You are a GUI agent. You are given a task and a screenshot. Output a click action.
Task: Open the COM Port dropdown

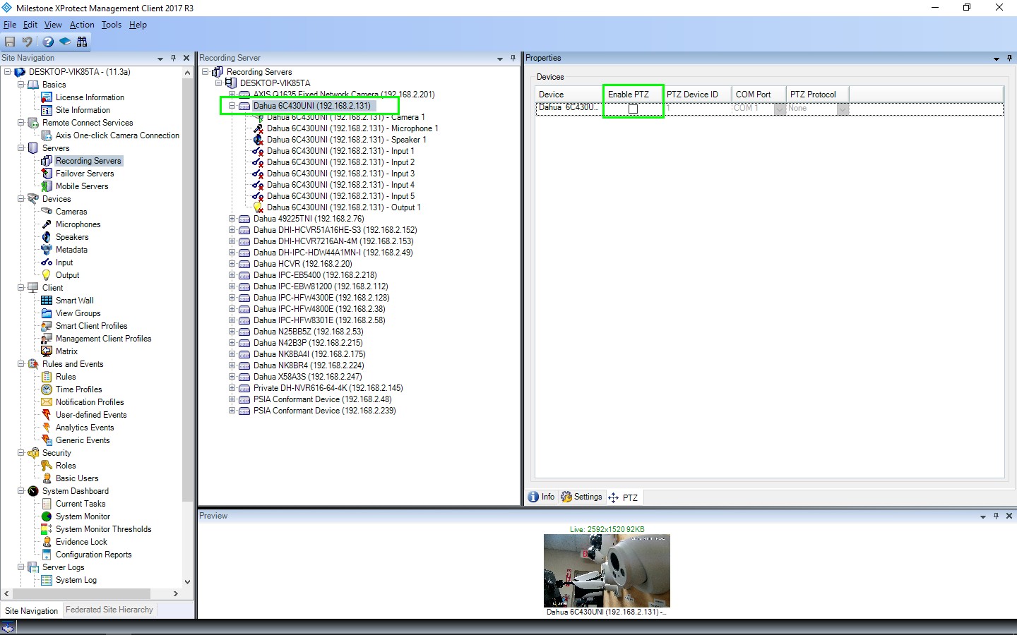pos(779,109)
